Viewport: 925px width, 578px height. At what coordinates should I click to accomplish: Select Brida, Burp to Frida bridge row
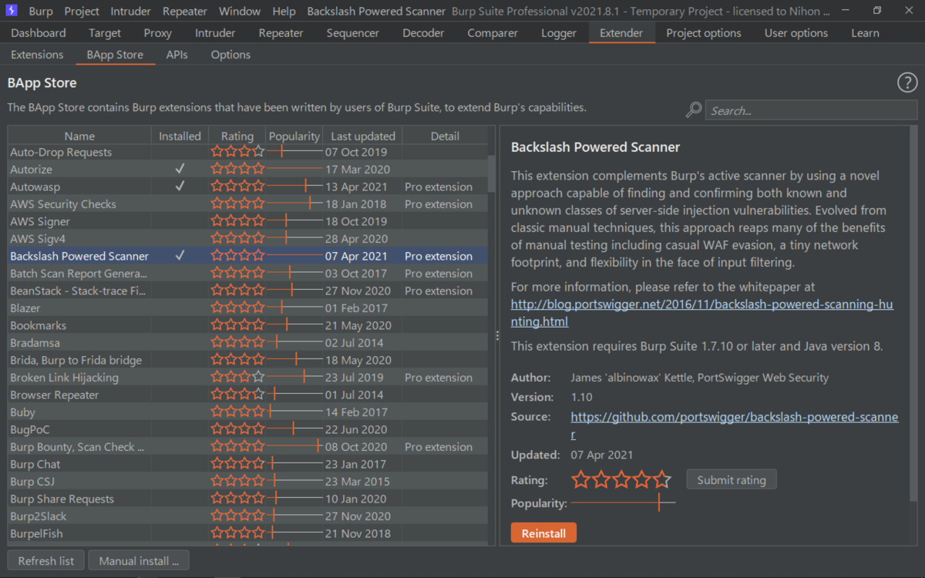coord(247,360)
